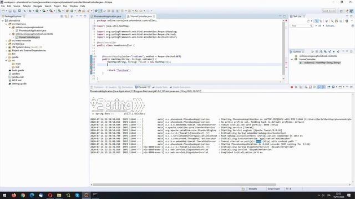Click Quick Access box

click(329, 11)
